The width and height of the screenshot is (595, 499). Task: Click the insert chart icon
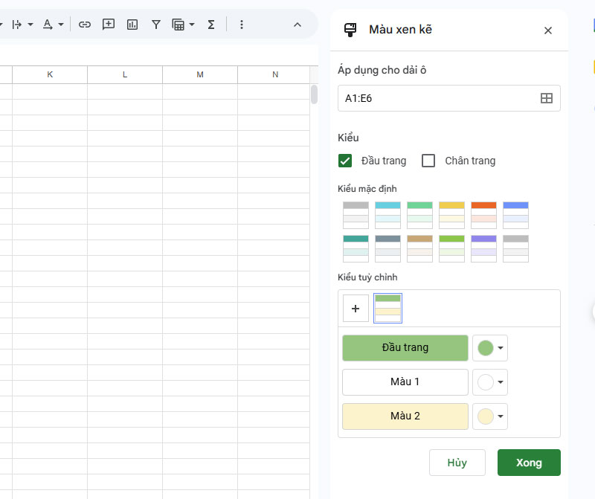pos(132,25)
